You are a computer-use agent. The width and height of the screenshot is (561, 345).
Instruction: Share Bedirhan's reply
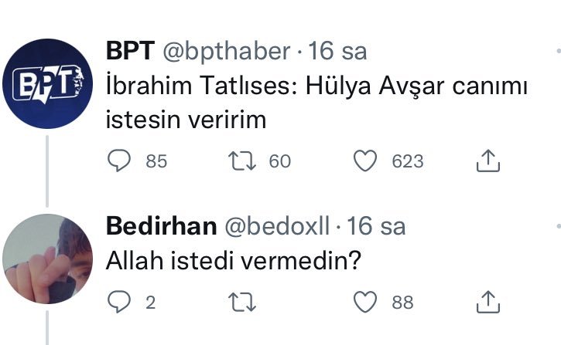487,302
